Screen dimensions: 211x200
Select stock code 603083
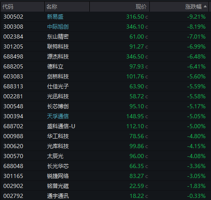tap(13, 76)
